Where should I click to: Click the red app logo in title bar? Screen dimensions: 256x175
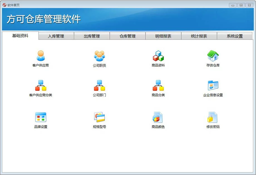pos(4,5)
